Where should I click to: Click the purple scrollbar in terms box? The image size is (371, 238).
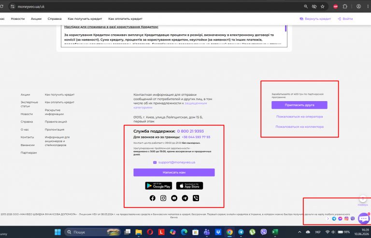coord(285,28)
